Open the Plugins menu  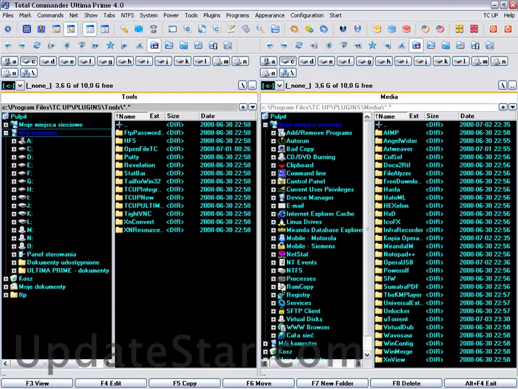(x=212, y=15)
